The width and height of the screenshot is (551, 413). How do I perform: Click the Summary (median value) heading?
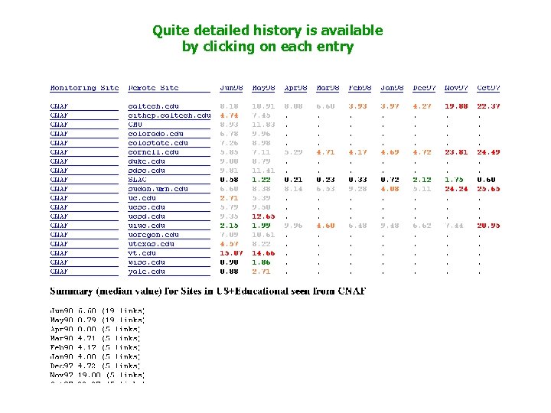pos(208,291)
